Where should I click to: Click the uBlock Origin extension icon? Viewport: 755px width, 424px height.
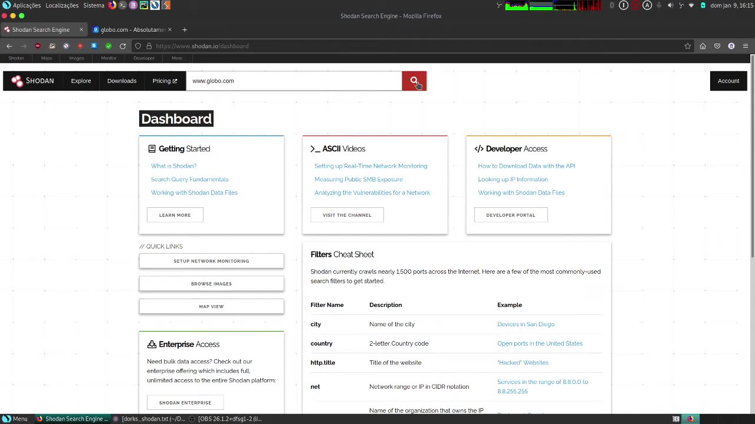pos(38,46)
